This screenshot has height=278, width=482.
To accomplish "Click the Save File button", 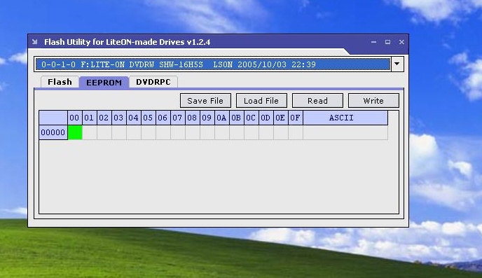I will [x=205, y=101].
